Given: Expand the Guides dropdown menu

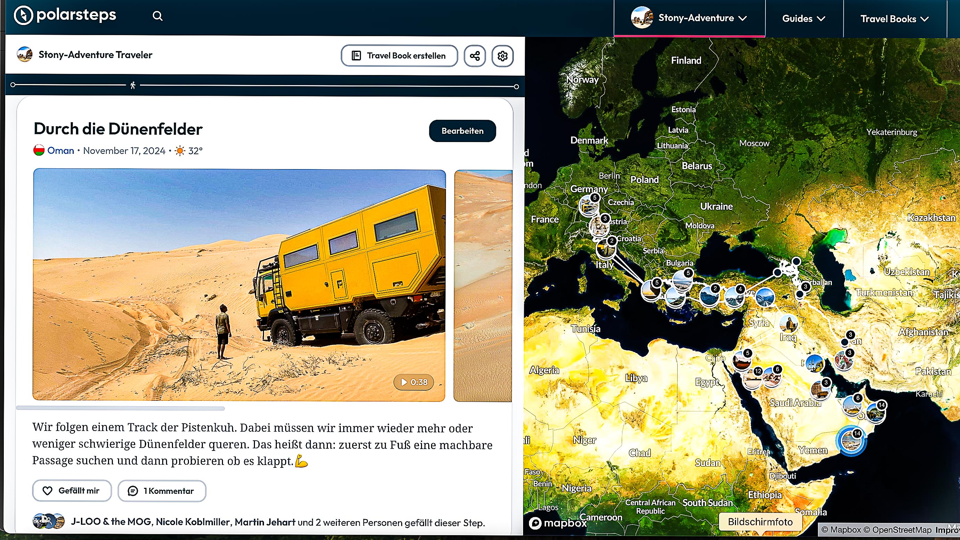Looking at the screenshot, I should (x=803, y=19).
